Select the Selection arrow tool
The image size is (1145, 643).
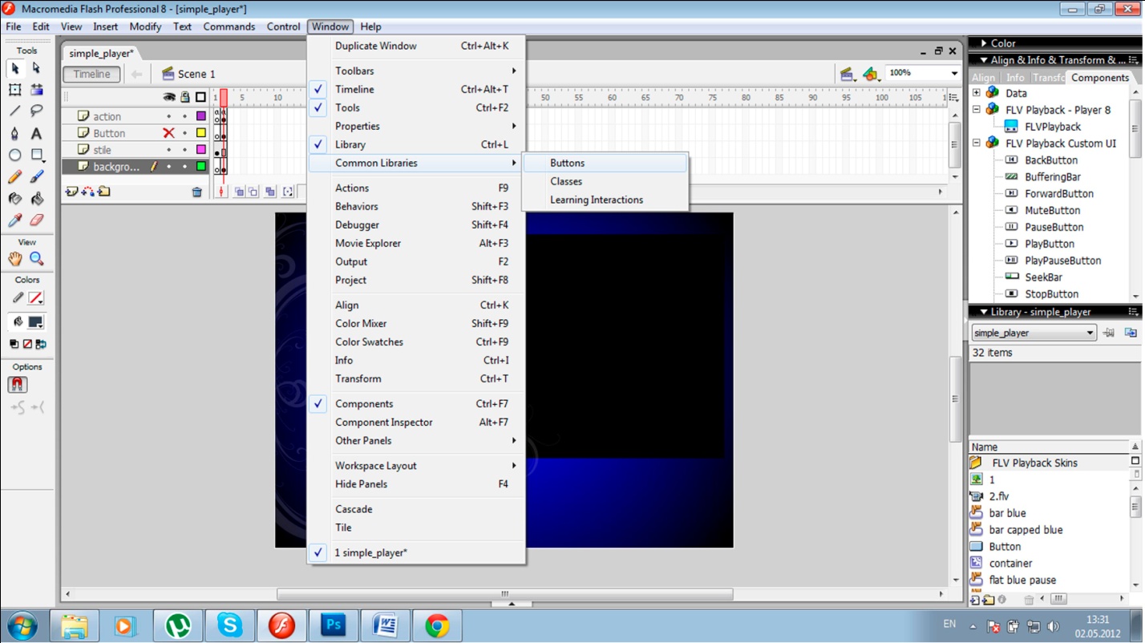click(15, 69)
